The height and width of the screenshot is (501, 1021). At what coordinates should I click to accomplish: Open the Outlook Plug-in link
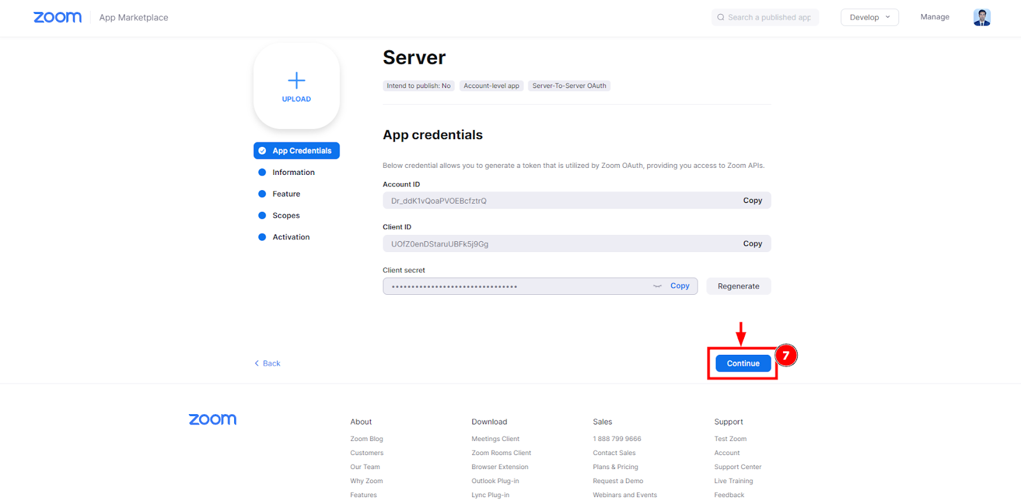pyautogui.click(x=495, y=481)
